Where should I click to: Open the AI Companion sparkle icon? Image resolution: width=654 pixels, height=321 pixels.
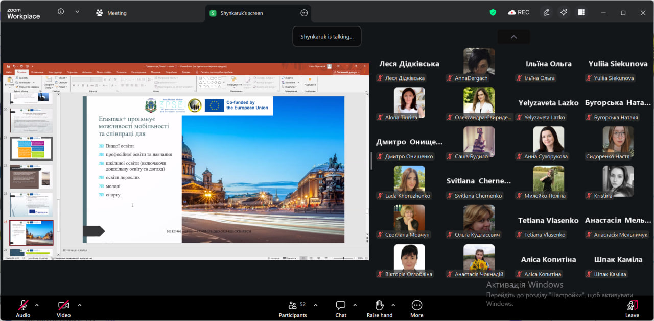point(564,12)
